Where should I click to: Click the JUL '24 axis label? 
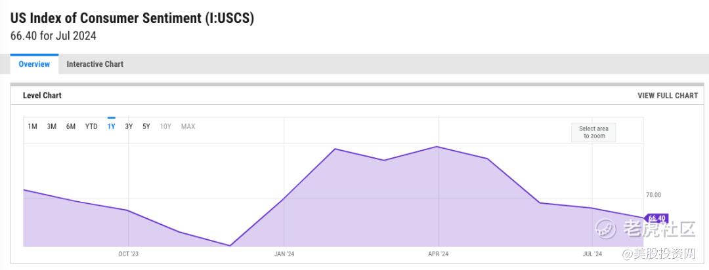click(592, 254)
